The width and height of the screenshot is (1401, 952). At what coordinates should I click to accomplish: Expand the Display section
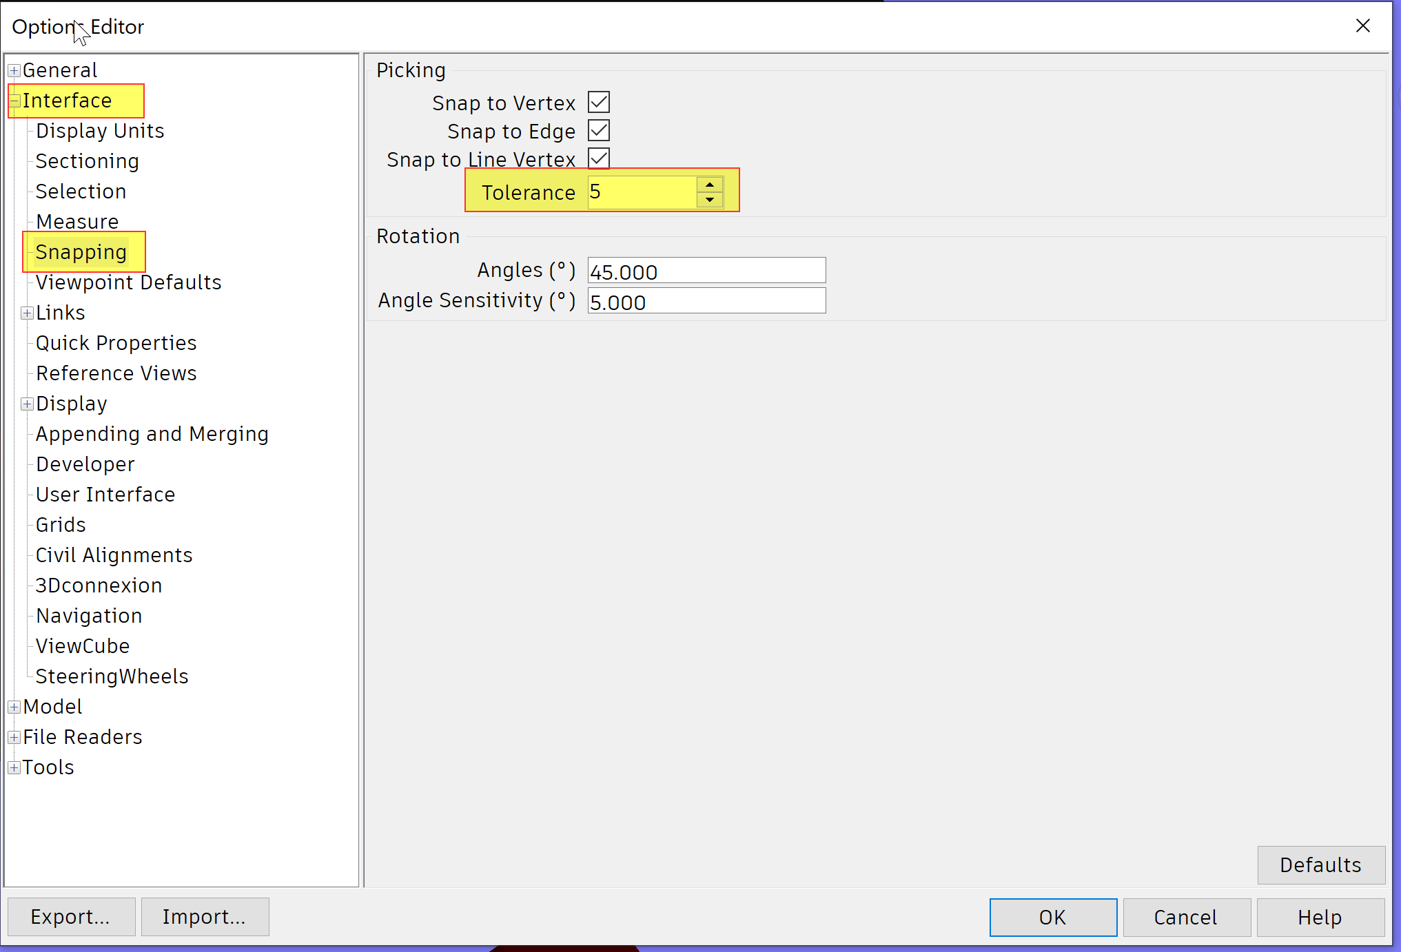(27, 403)
